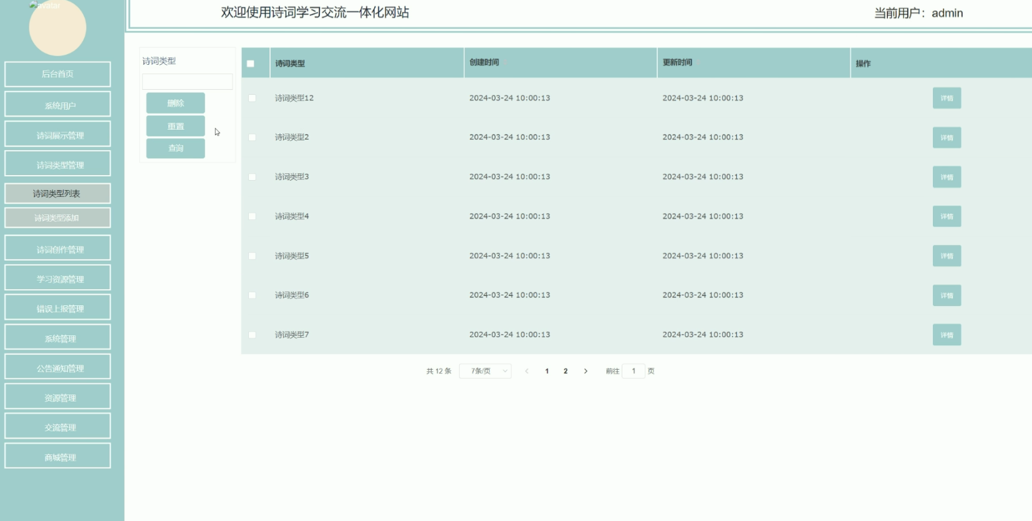Click the 查询 button
This screenshot has height=521, width=1032.
point(176,148)
